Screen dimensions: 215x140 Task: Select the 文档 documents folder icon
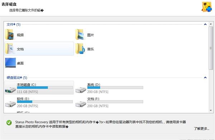click(x=10, y=49)
